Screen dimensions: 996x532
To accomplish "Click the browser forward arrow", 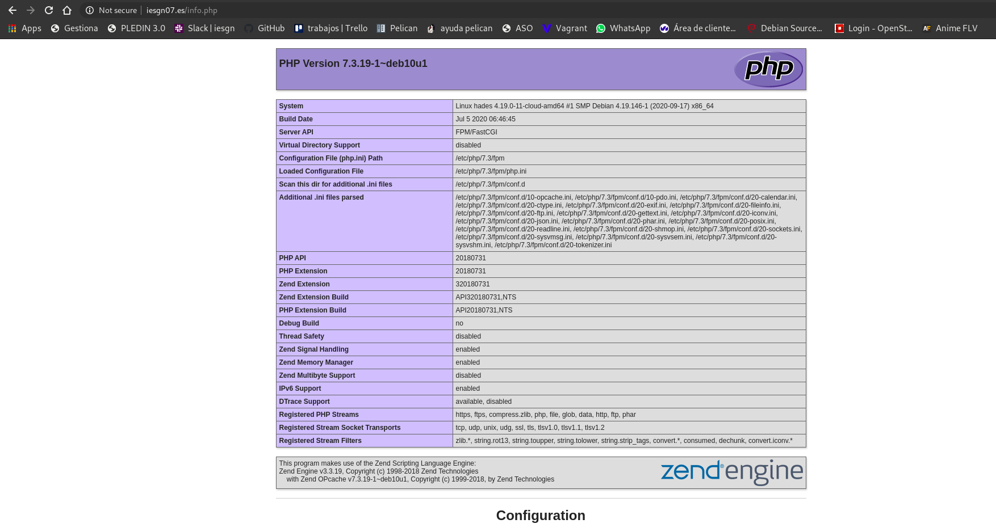I will tap(31, 10).
